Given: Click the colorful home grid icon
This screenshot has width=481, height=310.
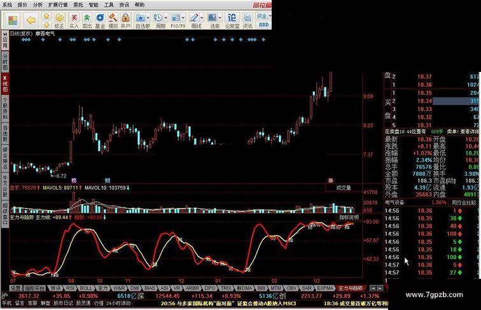Looking at the screenshot, I should point(13,20).
